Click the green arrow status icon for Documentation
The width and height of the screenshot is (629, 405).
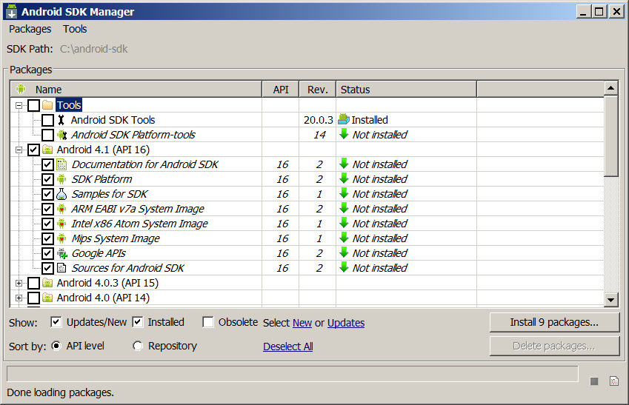(344, 164)
